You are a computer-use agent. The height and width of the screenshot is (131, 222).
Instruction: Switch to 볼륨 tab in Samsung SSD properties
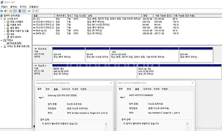[56, 89]
